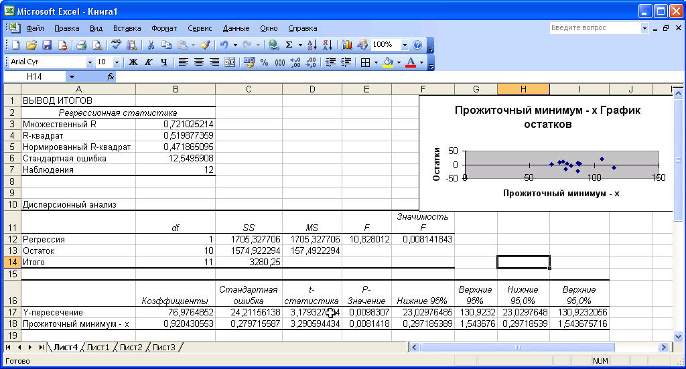Open the Данные menu
Image resolution: width=686 pixels, height=369 pixels.
(236, 28)
